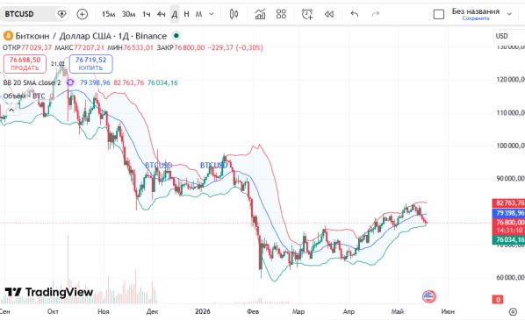This screenshot has height=320, width=525.
Task: Click the ПРОДАТЬ 76 698,50 button
Action: point(25,63)
